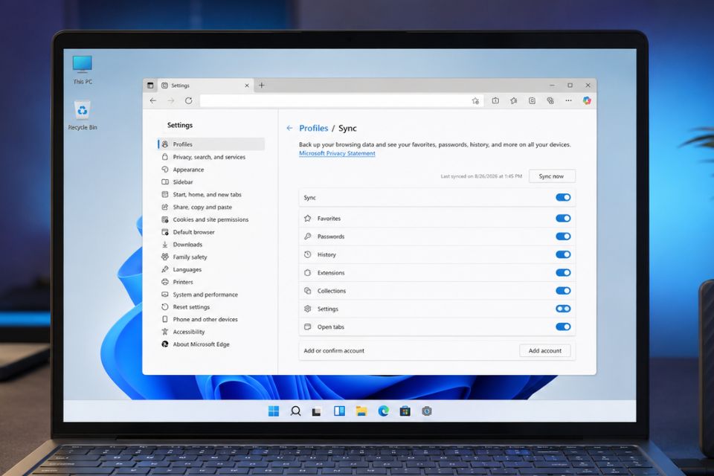Open Recycle Bin desktop icon

click(83, 116)
